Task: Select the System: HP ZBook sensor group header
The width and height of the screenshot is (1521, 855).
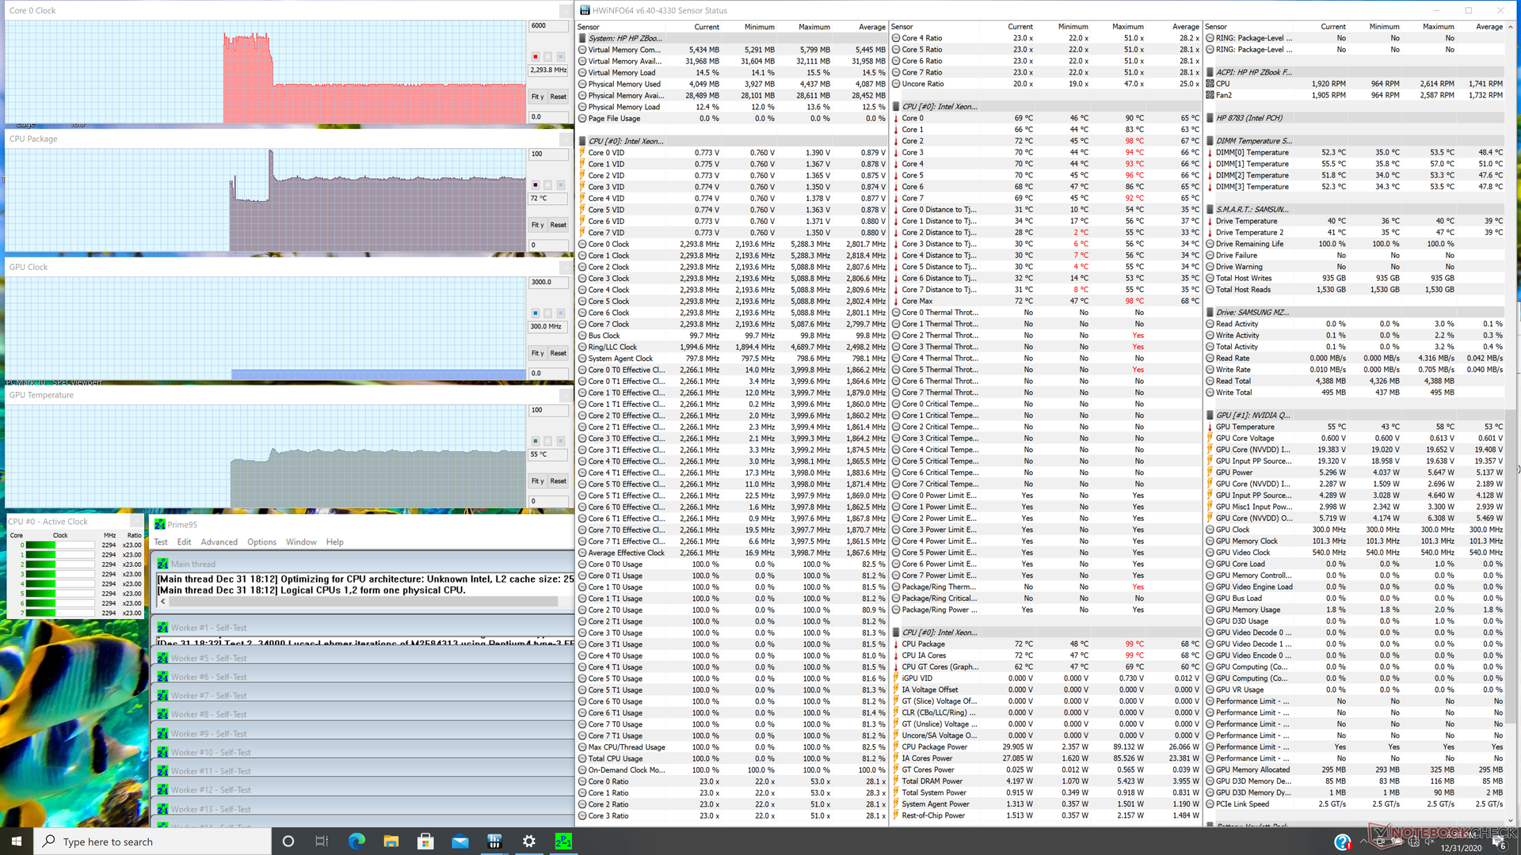Action: (624, 38)
